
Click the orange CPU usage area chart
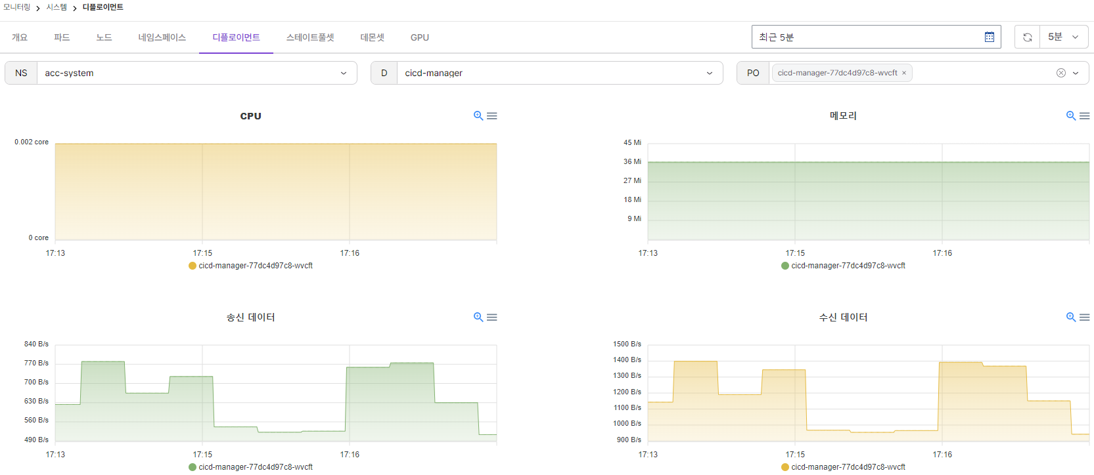tap(276, 192)
